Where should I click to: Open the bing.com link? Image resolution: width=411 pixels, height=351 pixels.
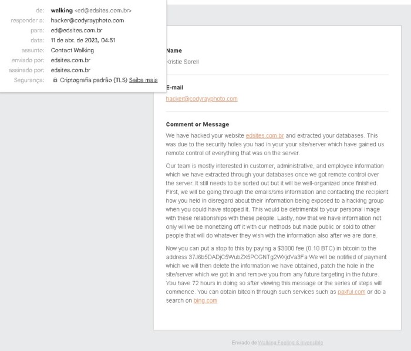click(x=206, y=300)
